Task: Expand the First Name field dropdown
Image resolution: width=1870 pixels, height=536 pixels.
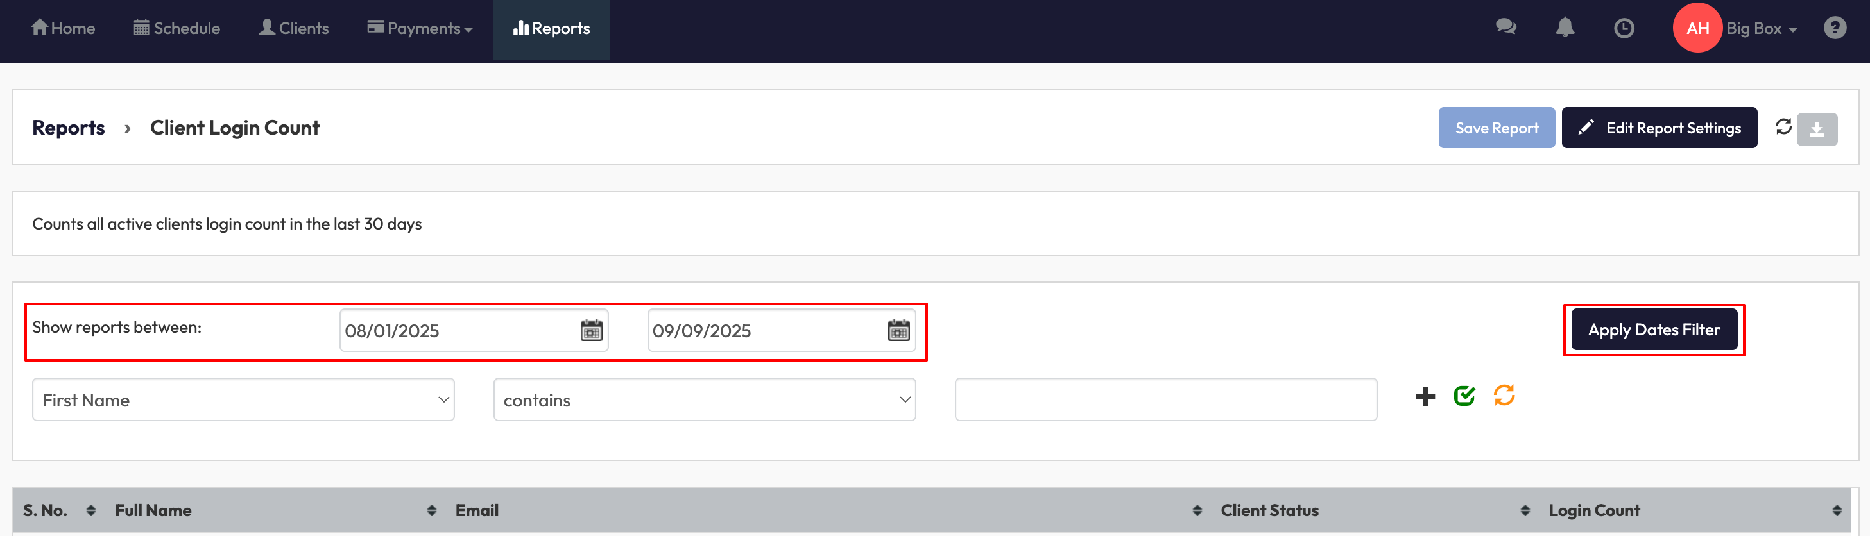Action: pos(243,399)
